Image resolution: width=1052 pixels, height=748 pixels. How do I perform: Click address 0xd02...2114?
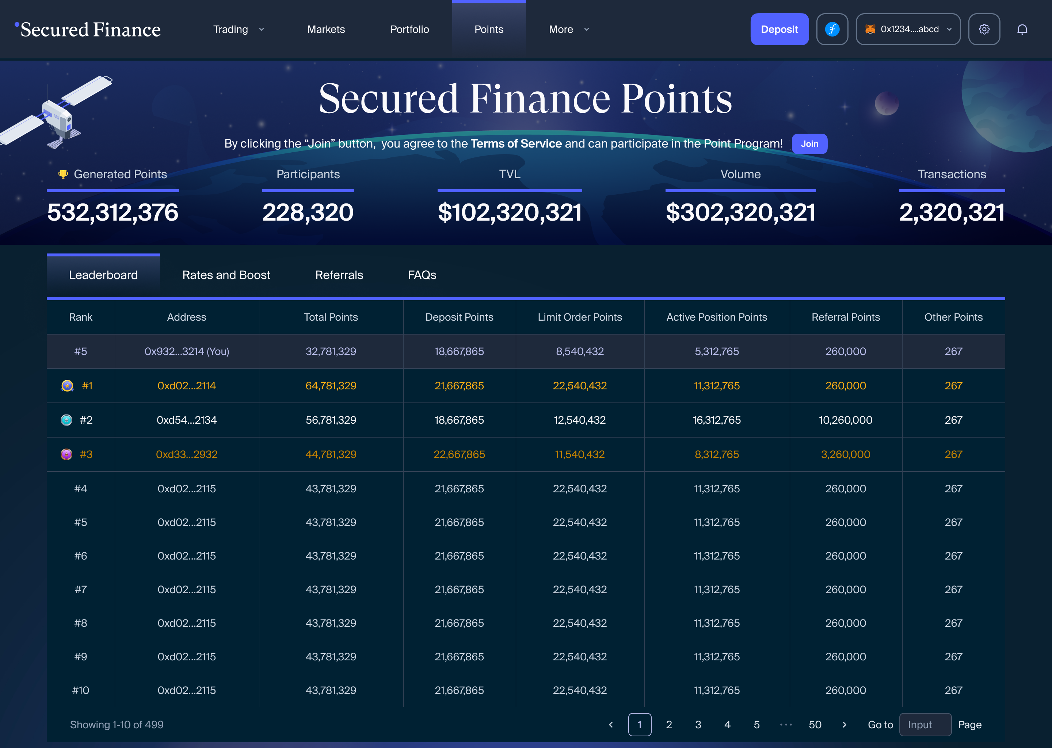click(x=187, y=386)
